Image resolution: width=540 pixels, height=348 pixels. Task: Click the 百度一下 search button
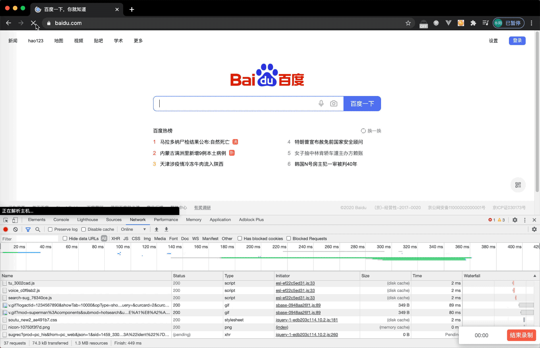tap(362, 103)
